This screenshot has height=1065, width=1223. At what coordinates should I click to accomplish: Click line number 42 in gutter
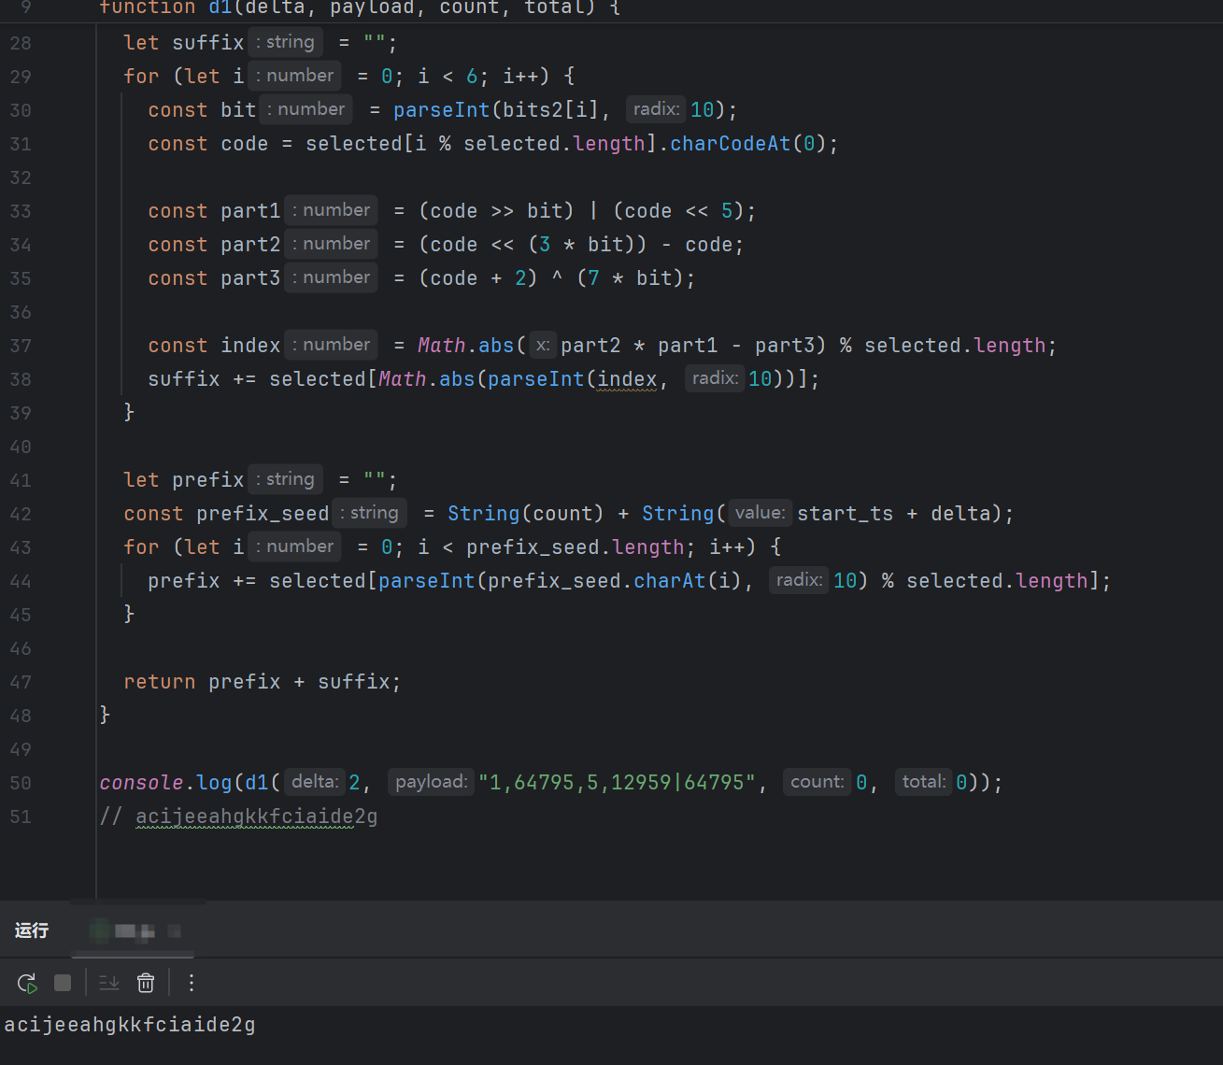(21, 514)
